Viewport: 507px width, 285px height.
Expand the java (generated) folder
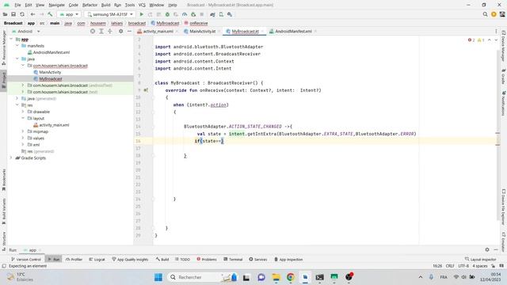[x=17, y=98]
